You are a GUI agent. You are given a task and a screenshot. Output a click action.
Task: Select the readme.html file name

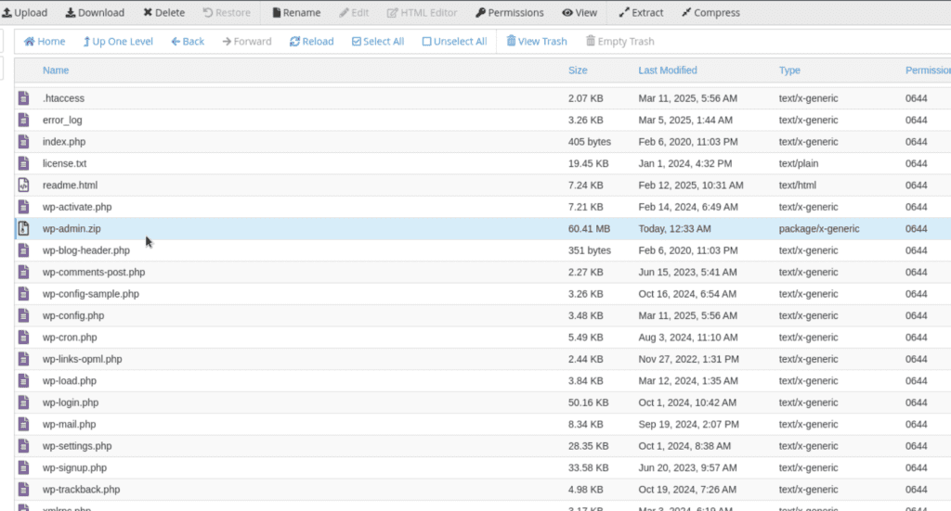point(71,185)
